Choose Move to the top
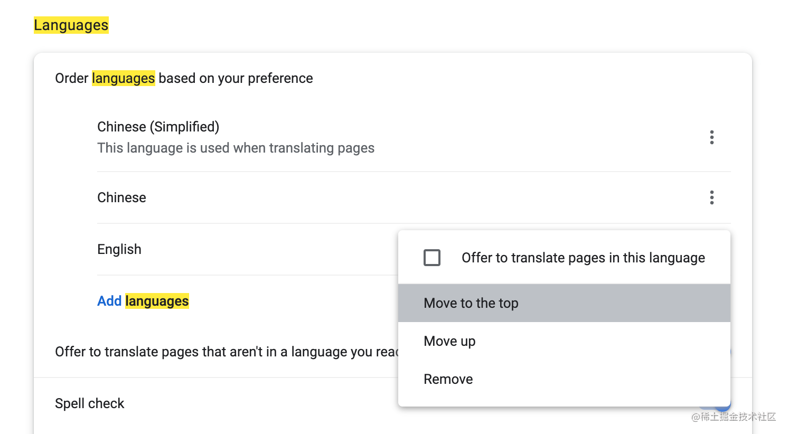 pos(471,303)
